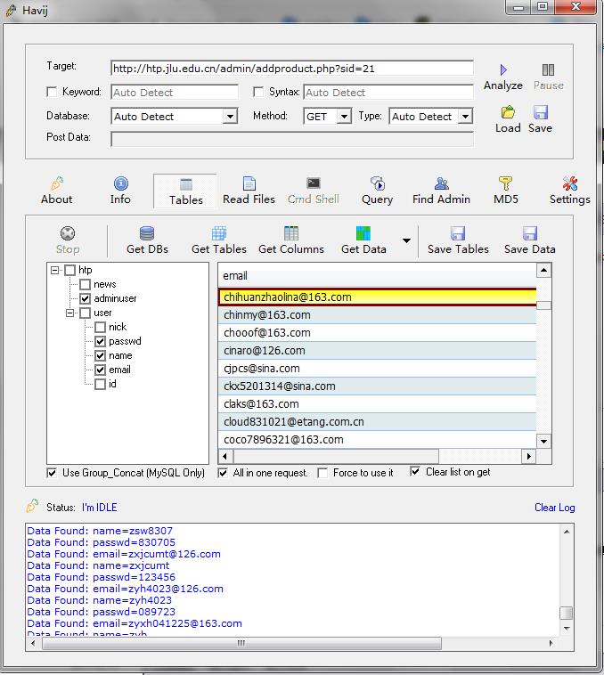Screen dimensions: 604x675
Task: Enable the Keyword checkbox
Action: point(52,92)
